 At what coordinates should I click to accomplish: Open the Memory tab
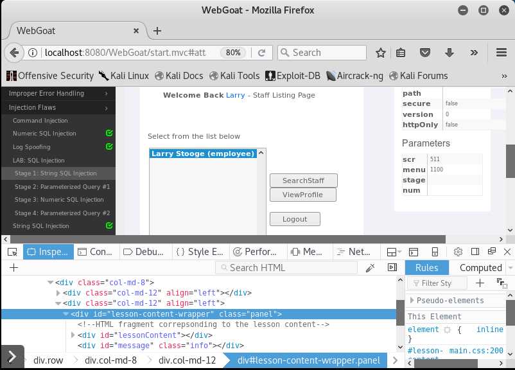pos(310,252)
